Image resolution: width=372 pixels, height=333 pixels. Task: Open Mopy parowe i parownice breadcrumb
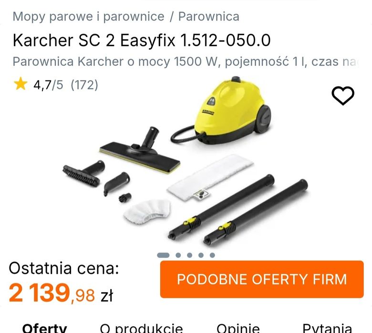tap(88, 17)
